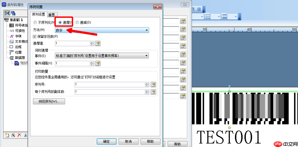The height and width of the screenshot is (147, 298).
Task: Click 预览序列(W)... button
Action: pos(49,101)
